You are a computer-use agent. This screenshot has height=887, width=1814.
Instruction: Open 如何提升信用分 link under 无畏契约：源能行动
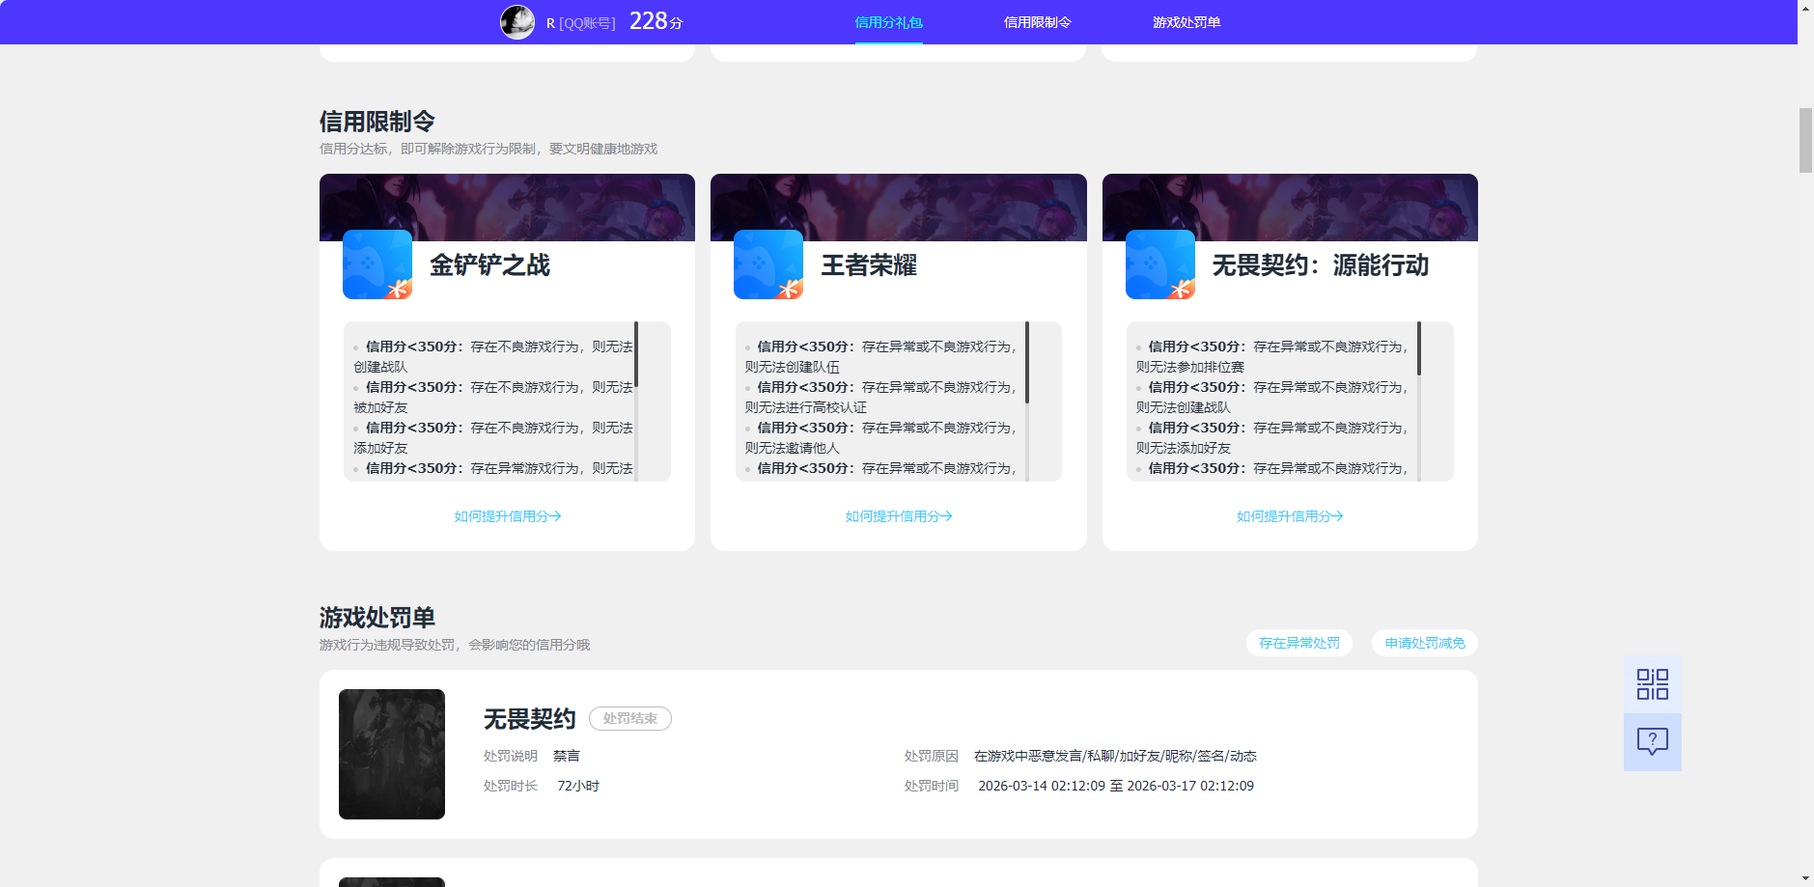pos(1290,516)
